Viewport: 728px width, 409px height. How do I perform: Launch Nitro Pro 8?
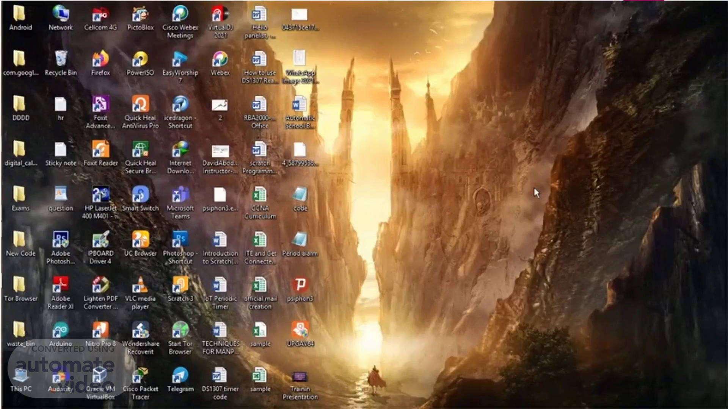point(100,334)
